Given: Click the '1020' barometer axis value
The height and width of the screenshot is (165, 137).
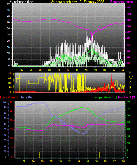Looking at the screenshot, I should 129,7.
